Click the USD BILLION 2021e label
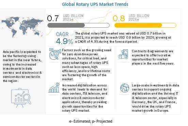The height and width of the screenshot is (126, 188). [x=73, y=17]
